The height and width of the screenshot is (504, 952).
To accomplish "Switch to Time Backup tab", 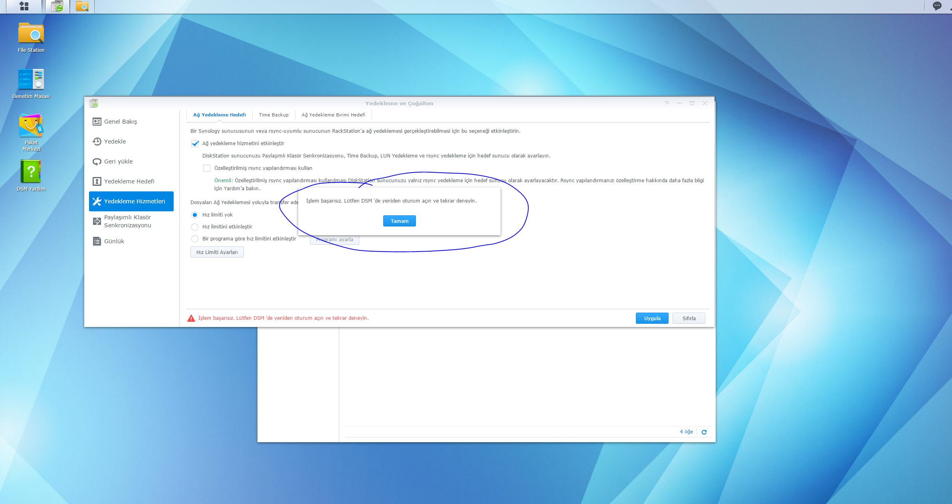I will [273, 115].
